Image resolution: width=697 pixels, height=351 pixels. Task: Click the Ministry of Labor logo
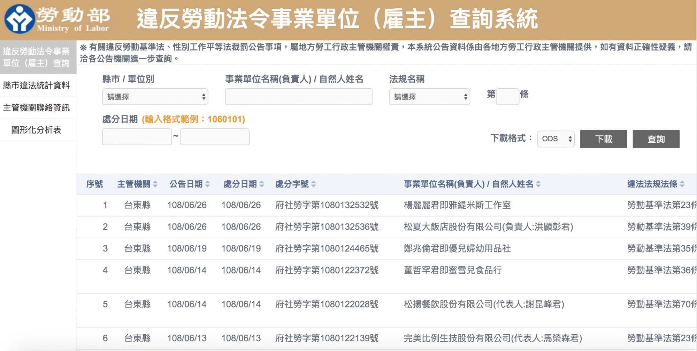(x=56, y=19)
